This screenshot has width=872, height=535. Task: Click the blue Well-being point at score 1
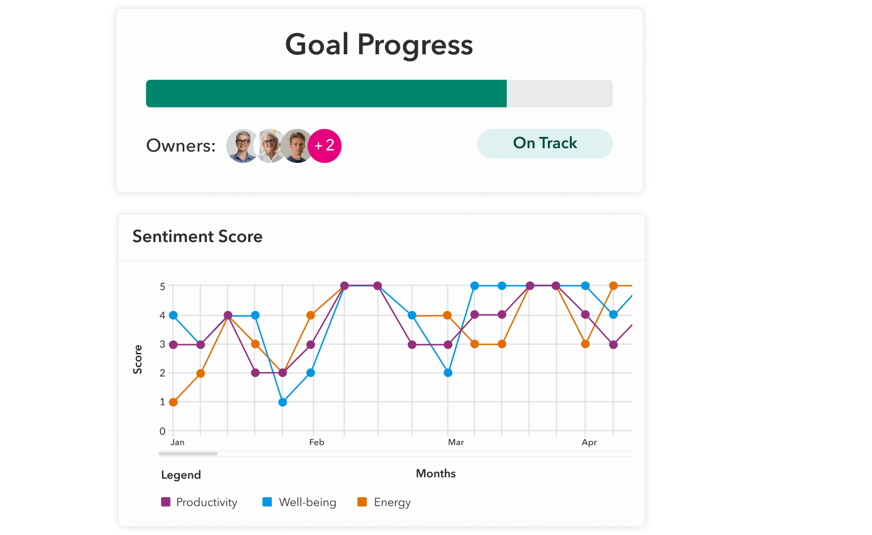283,402
